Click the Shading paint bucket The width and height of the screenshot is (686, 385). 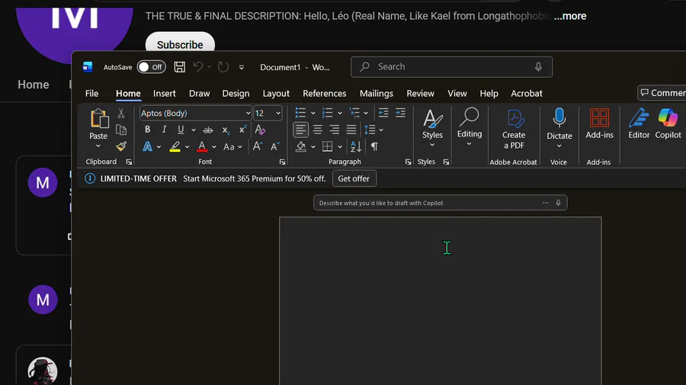point(301,146)
